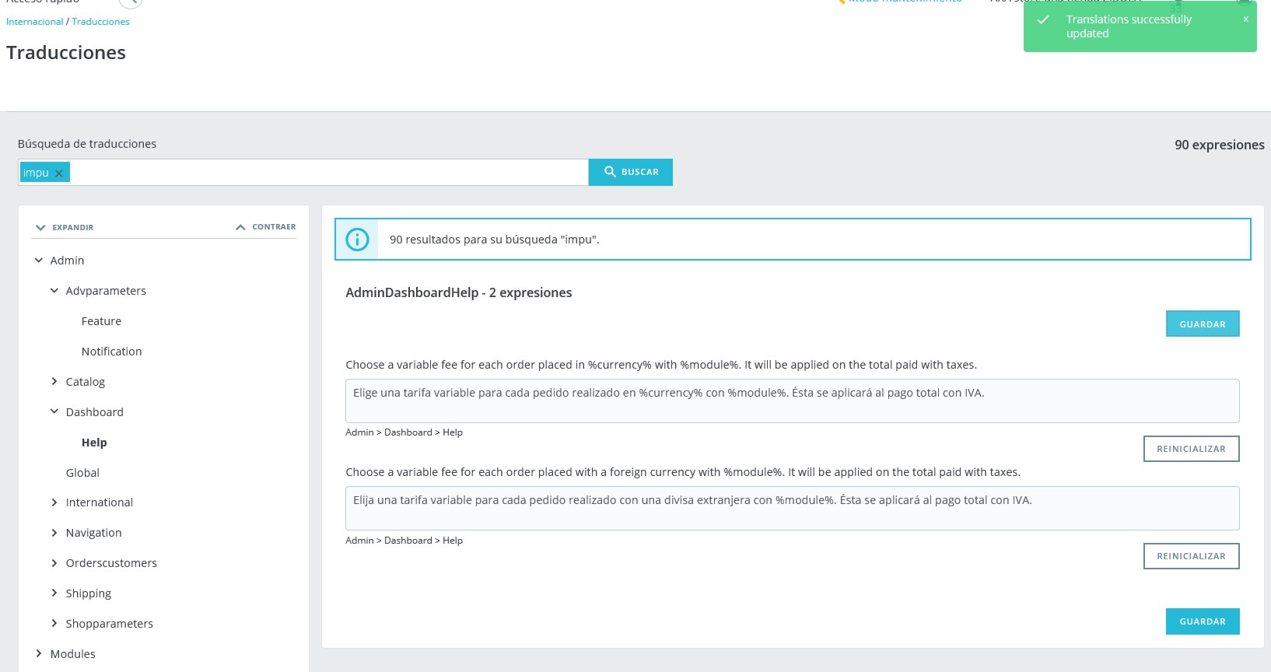Select the Feature tree item
The width and height of the screenshot is (1271, 672).
[101, 321]
